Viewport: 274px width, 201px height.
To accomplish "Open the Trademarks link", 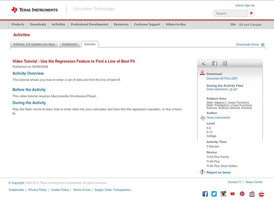I will coord(16,190).
